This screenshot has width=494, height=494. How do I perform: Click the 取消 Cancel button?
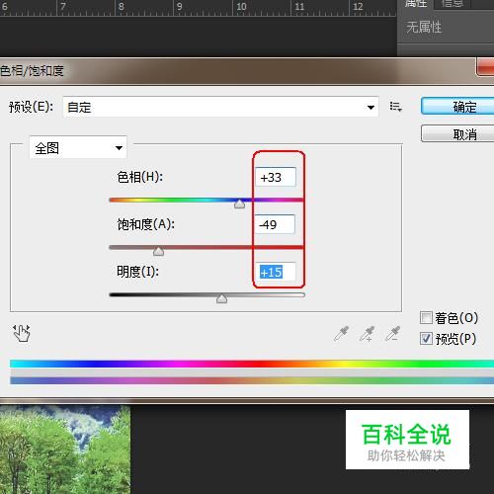tap(457, 133)
